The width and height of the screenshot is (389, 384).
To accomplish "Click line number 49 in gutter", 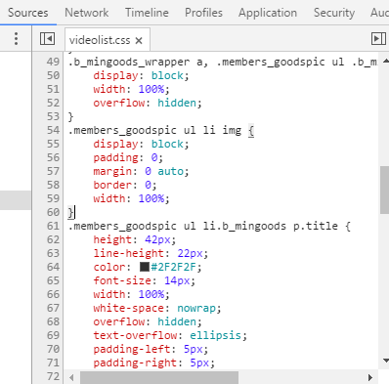I will [x=53, y=62].
